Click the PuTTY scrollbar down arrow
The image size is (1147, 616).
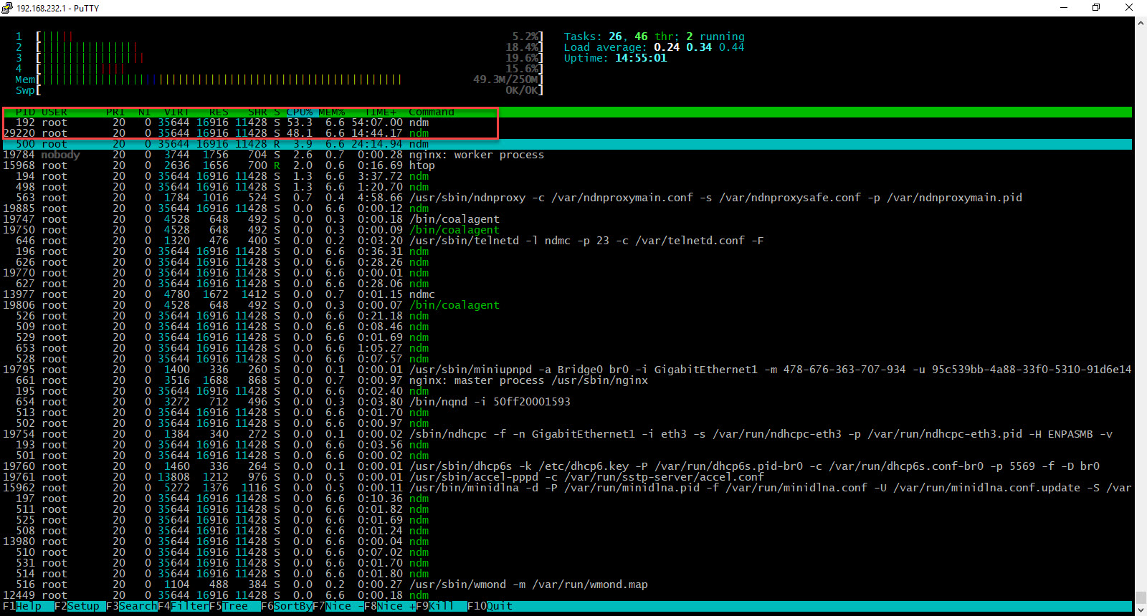coord(1141,610)
